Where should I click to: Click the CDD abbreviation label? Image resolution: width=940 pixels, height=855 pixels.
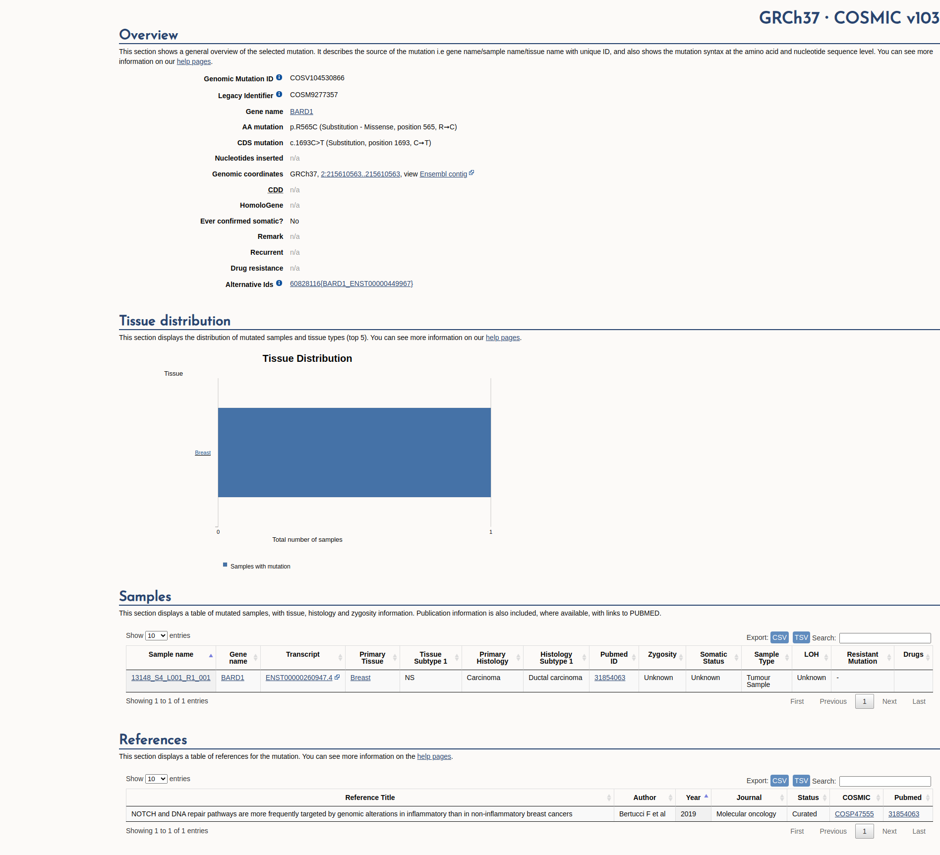pyautogui.click(x=276, y=190)
